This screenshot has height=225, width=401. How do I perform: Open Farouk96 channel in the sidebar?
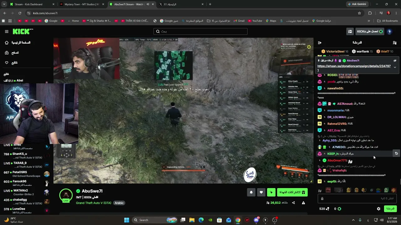click(x=27, y=183)
